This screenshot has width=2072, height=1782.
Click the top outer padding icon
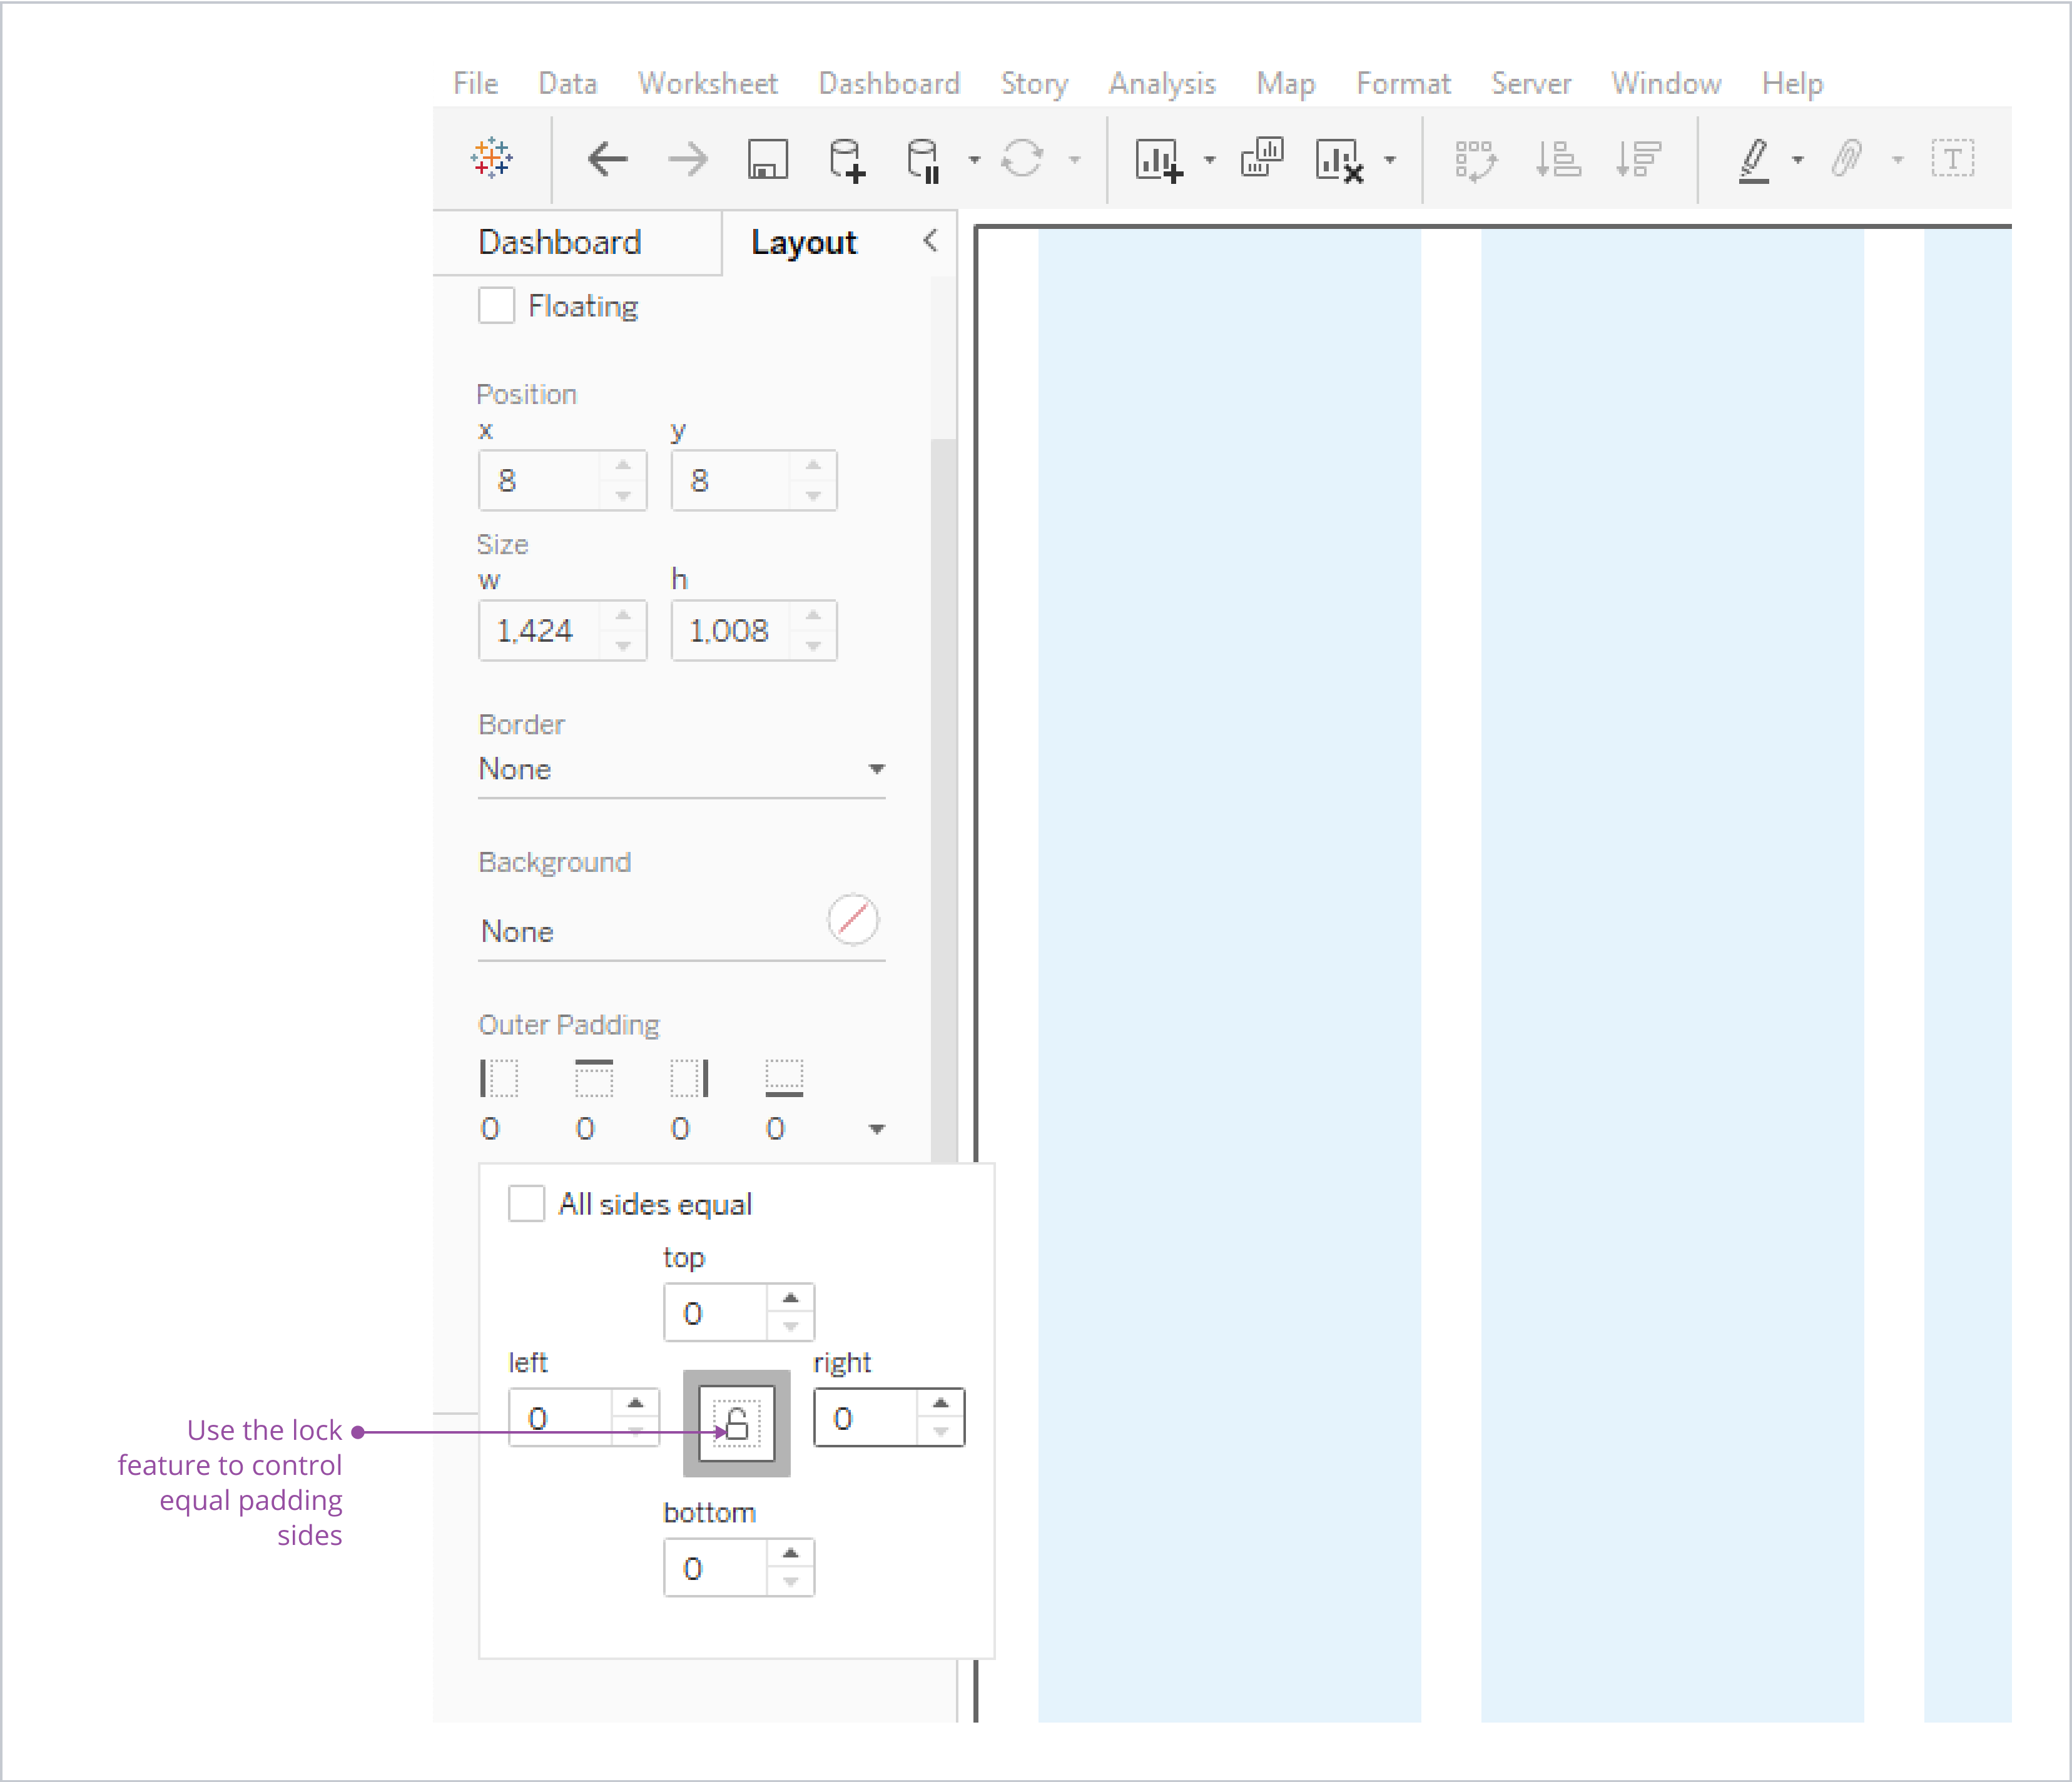click(594, 1078)
